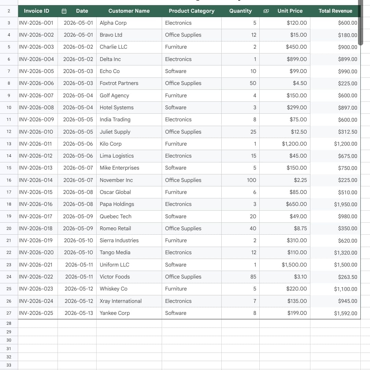Select the Invoice ID header cell
The height and width of the screenshot is (370, 370).
click(x=38, y=11)
